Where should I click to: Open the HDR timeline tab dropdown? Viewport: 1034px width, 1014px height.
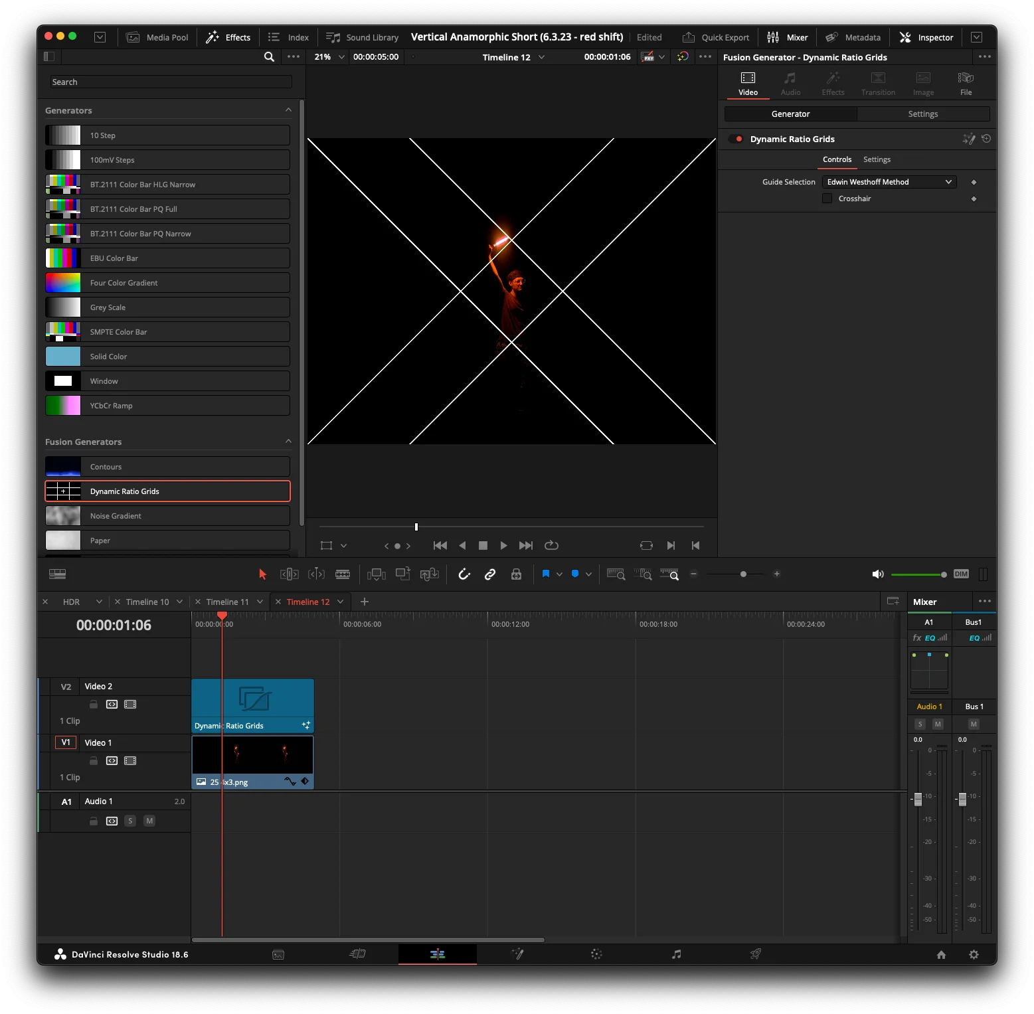click(99, 602)
